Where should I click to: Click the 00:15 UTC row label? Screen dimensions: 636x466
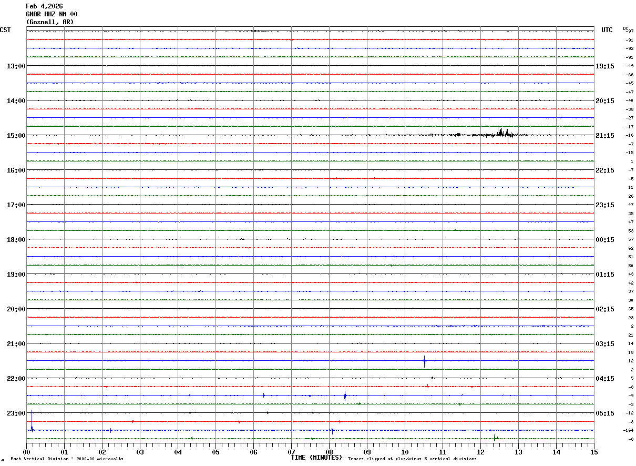point(605,240)
